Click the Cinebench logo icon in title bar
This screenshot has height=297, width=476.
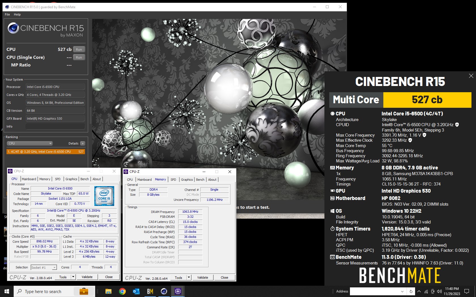(7, 7)
